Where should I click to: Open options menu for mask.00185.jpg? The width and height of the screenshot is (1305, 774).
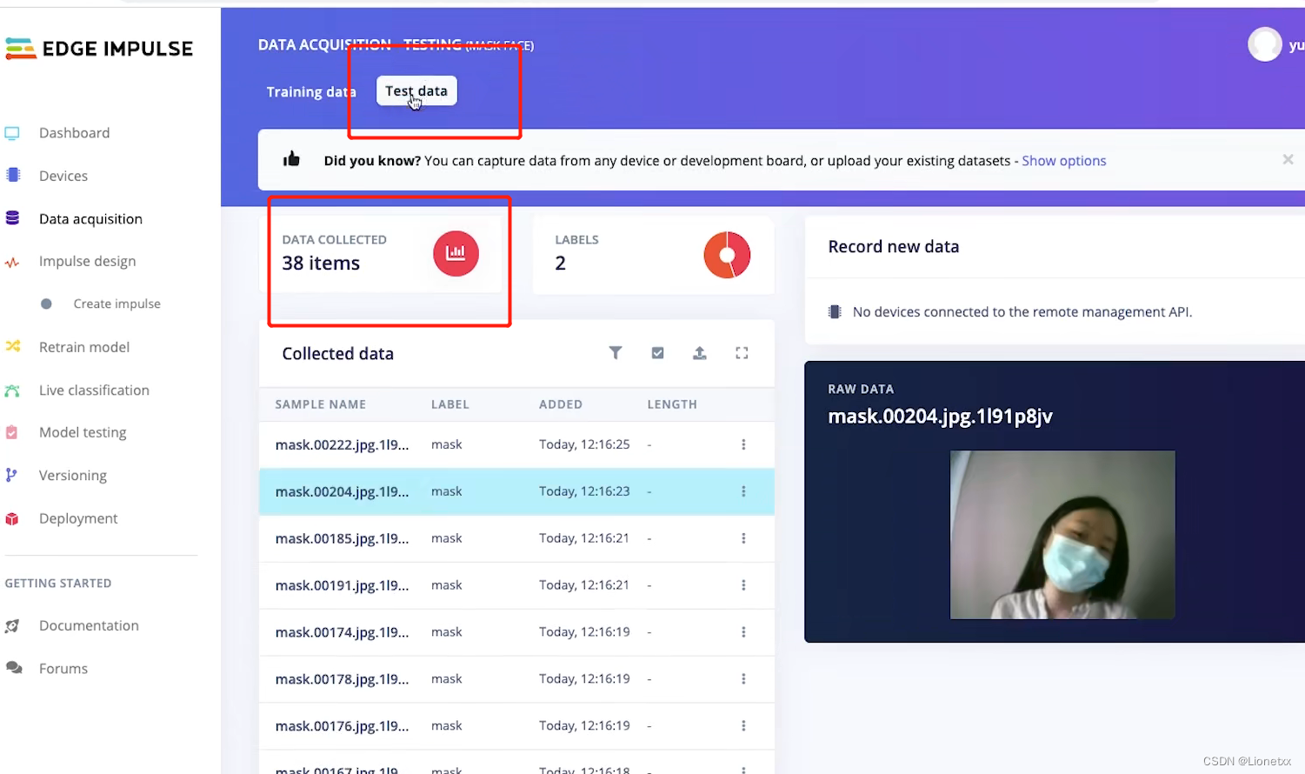tap(743, 538)
